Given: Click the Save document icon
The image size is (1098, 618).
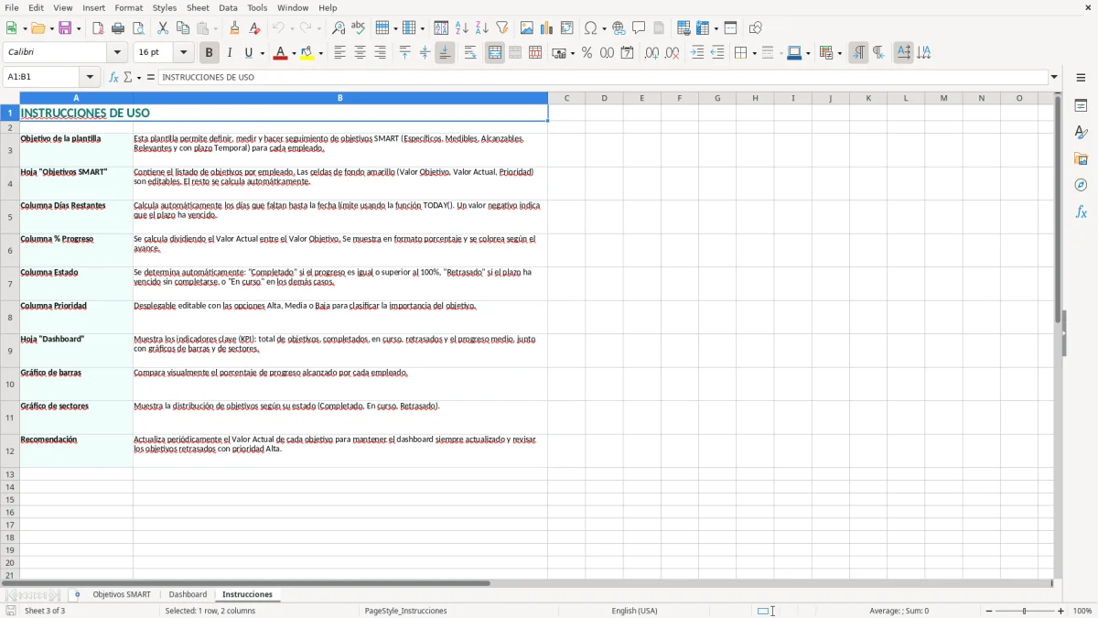Looking at the screenshot, I should [x=65, y=28].
